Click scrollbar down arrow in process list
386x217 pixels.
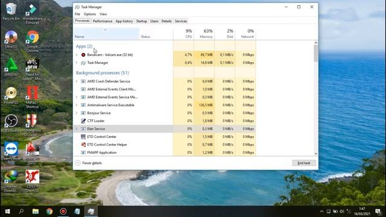pyautogui.click(x=316, y=154)
